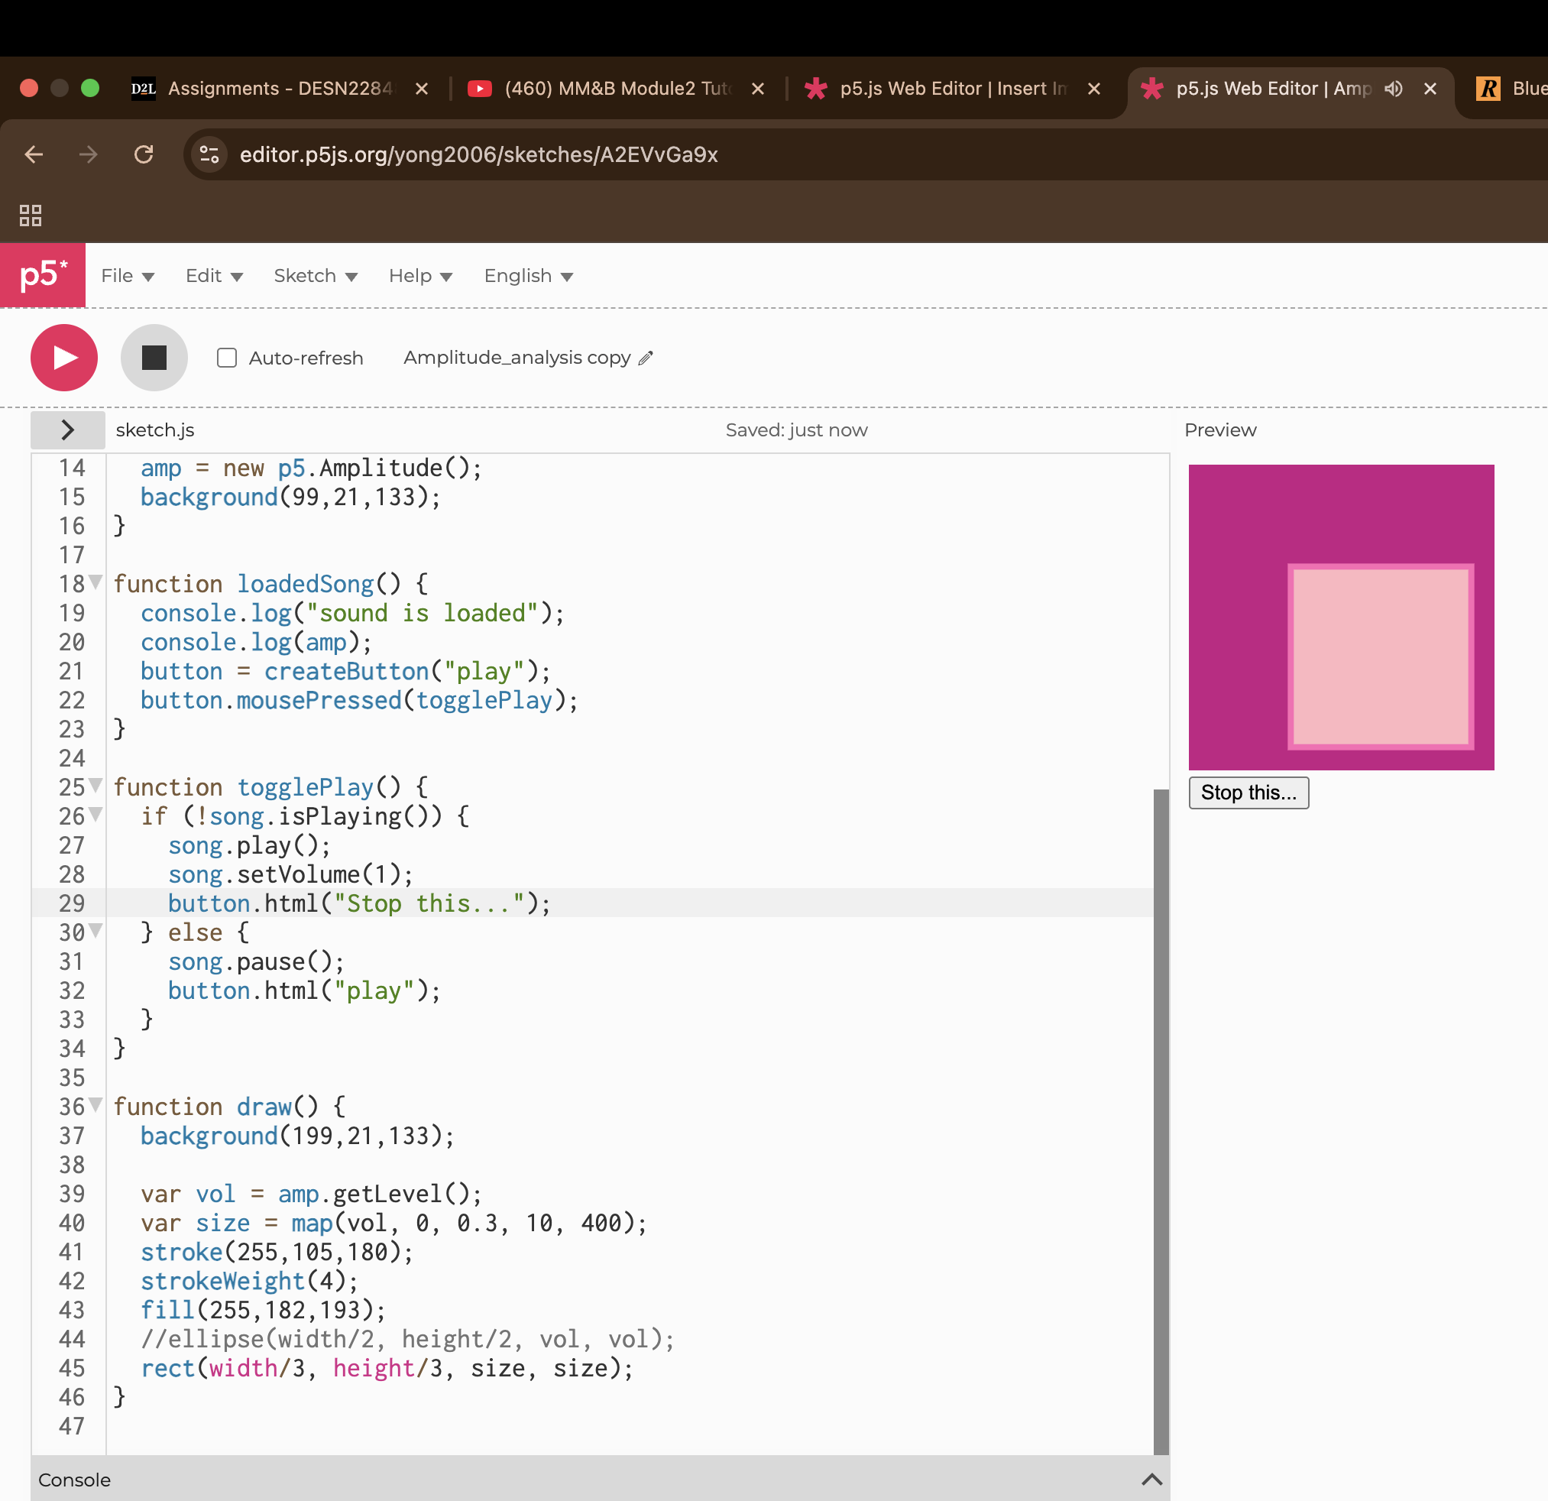Close the p5.js Insert tab

click(x=1094, y=89)
